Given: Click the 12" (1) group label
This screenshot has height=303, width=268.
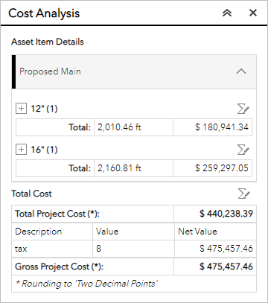Looking at the screenshot, I should pos(44,109).
